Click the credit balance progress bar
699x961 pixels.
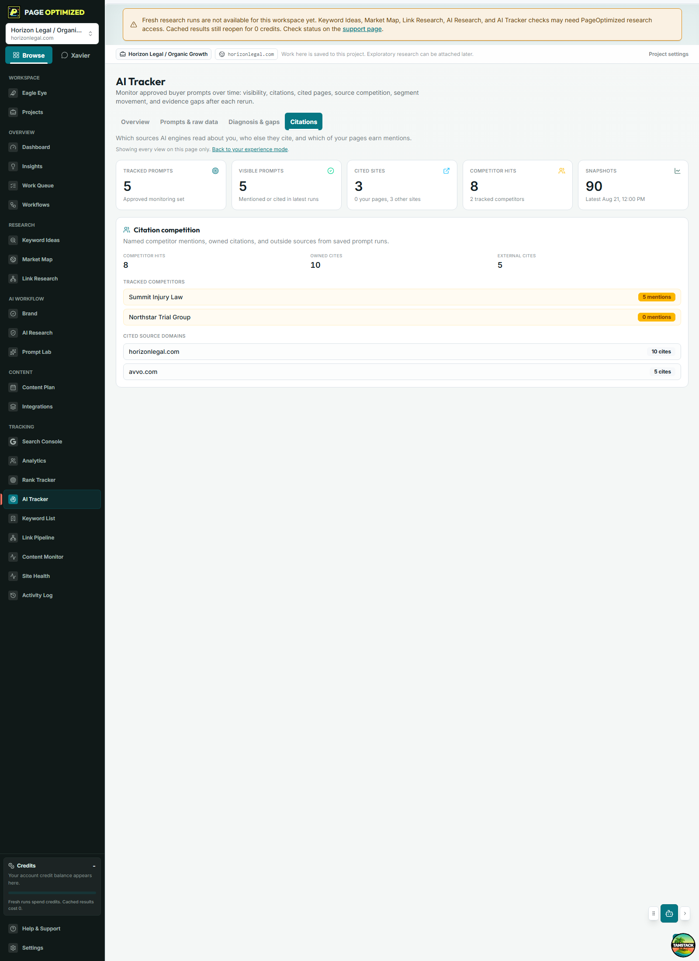(52, 893)
